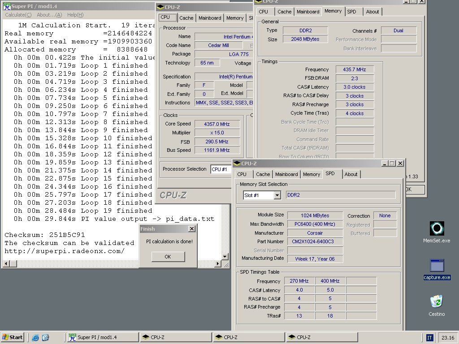Click the IT language indicator in tray

(x=429, y=338)
